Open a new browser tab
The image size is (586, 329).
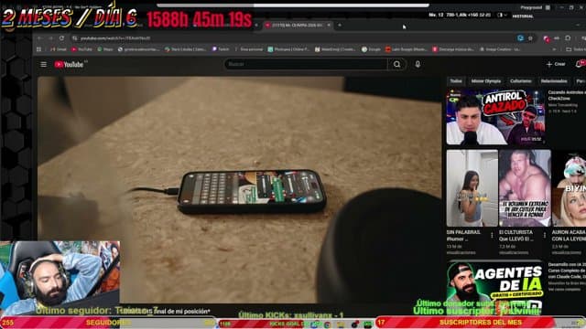coord(340,25)
